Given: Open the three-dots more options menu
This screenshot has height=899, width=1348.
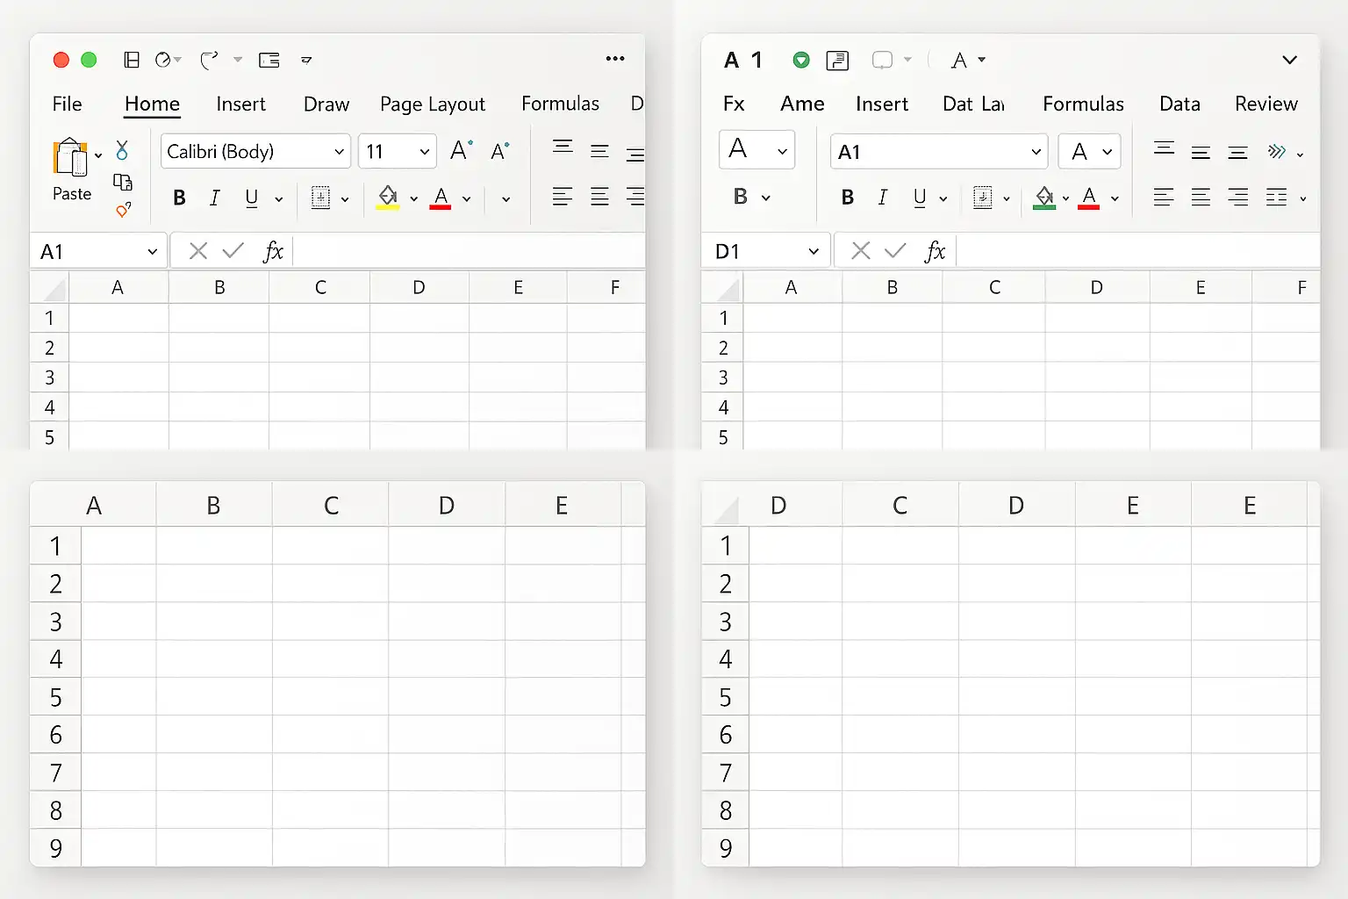Looking at the screenshot, I should click(615, 59).
